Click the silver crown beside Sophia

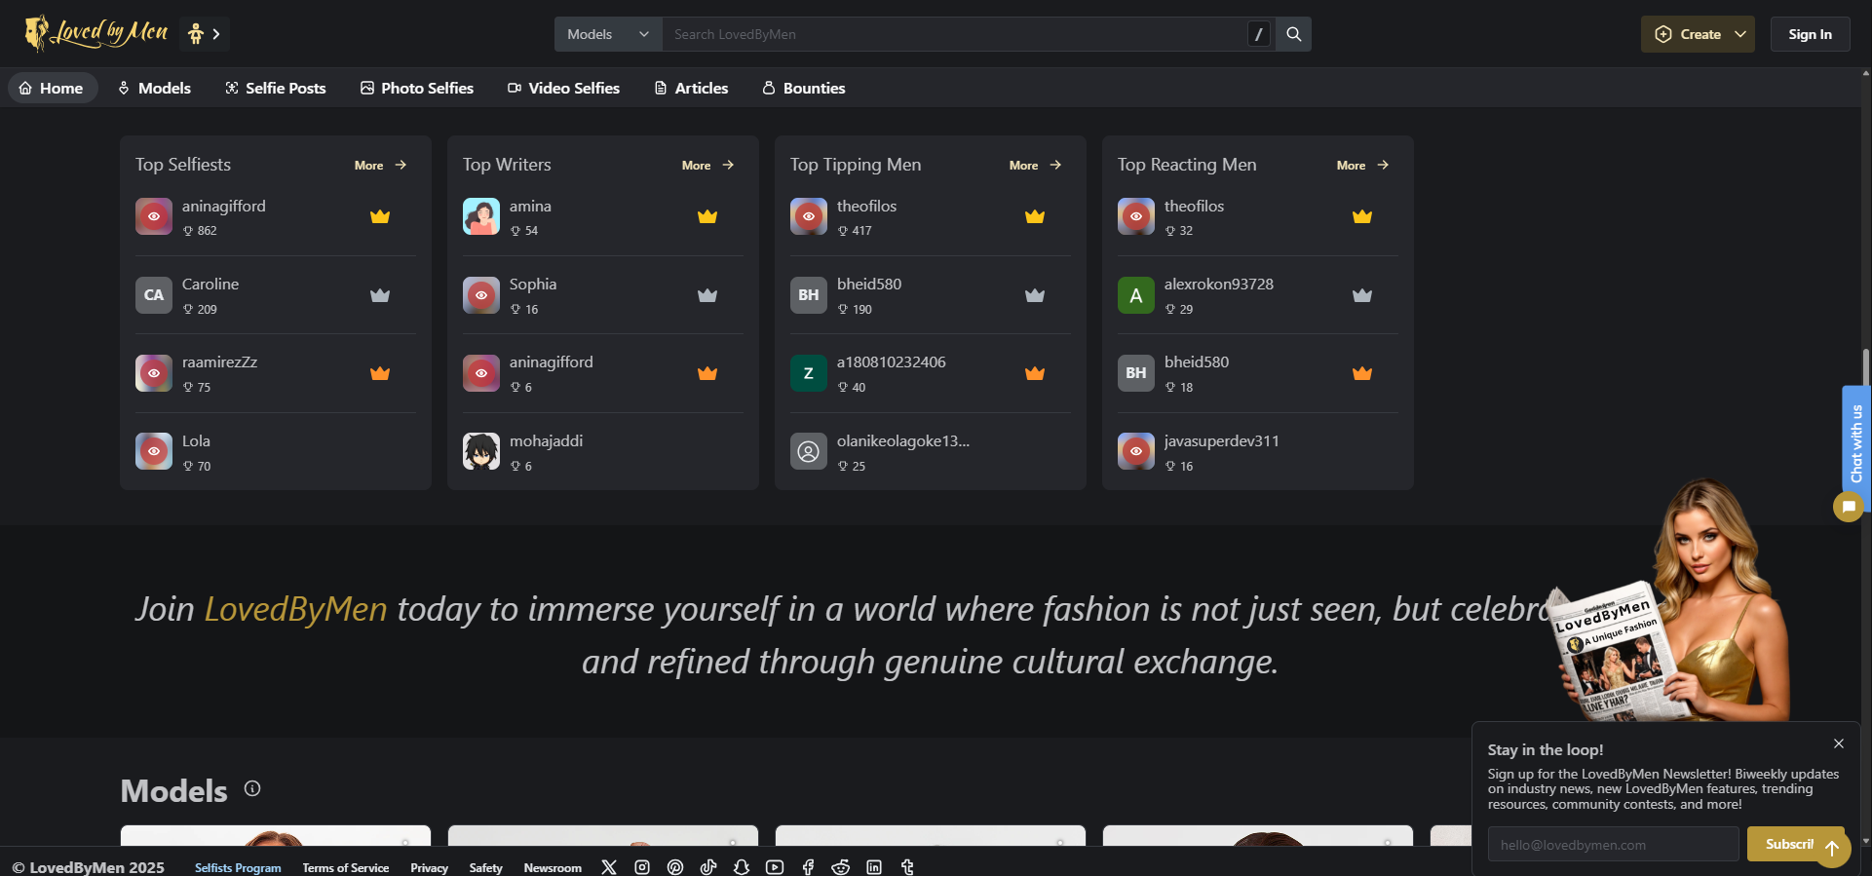tap(707, 295)
